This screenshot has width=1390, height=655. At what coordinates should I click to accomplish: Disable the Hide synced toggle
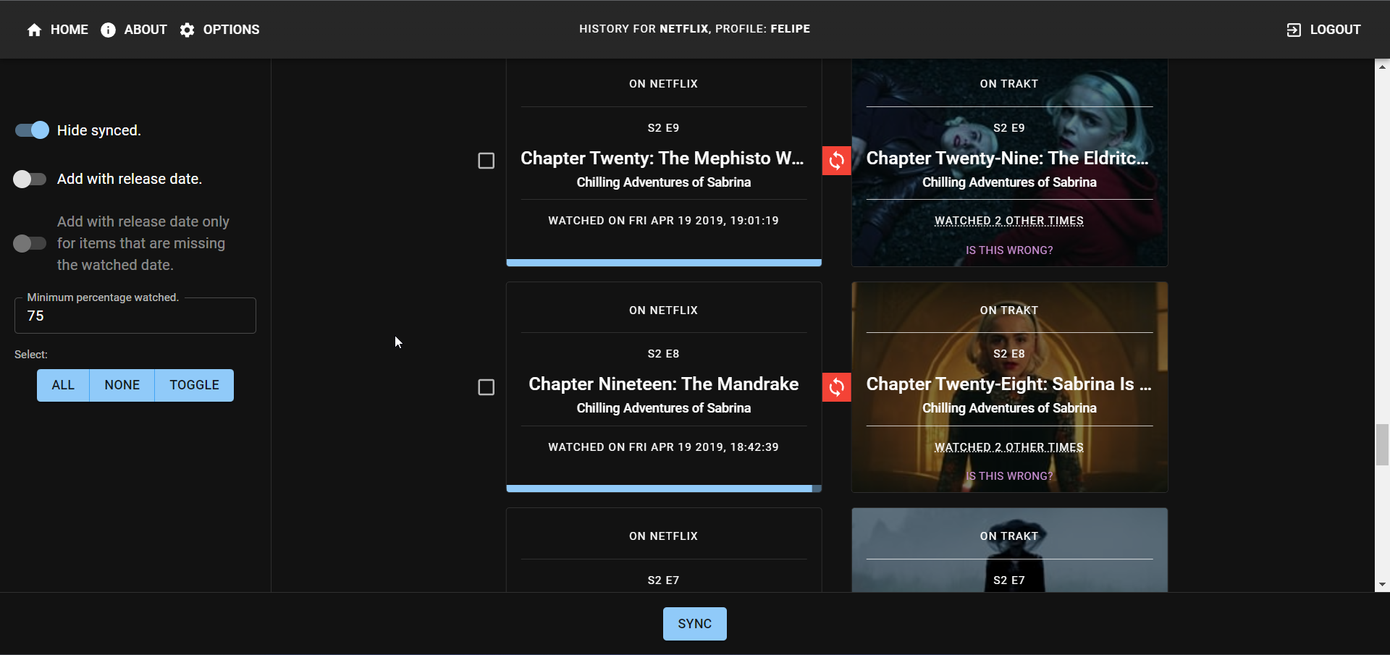pyautogui.click(x=30, y=130)
